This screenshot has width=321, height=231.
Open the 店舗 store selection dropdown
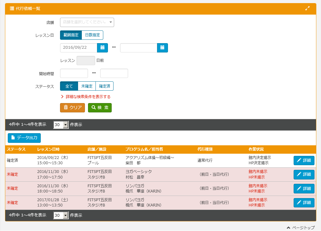click(87, 22)
